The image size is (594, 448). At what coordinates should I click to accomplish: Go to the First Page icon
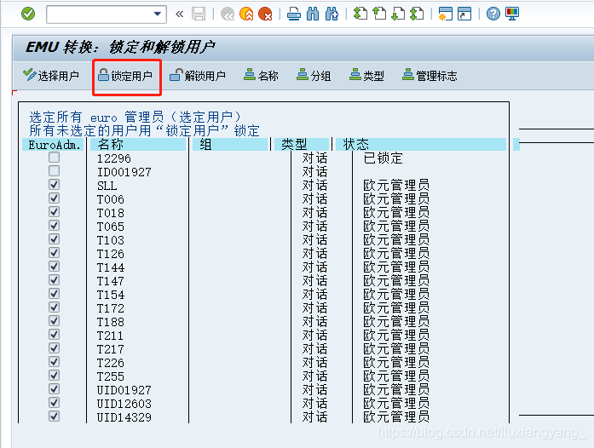click(x=360, y=14)
